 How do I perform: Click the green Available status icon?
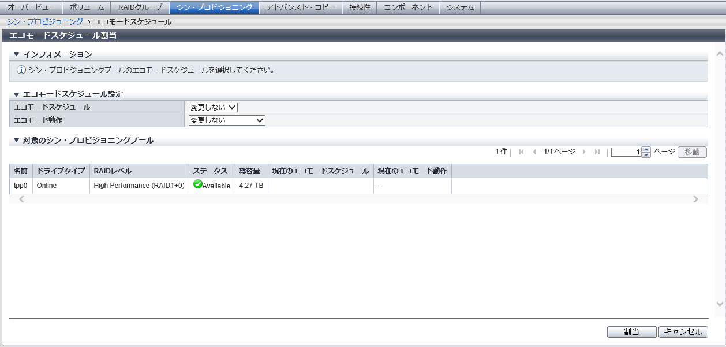[197, 184]
